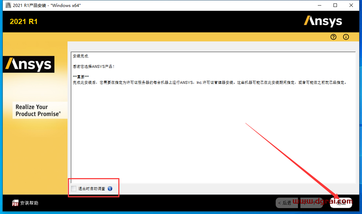Click the Ansys logo in the top header
The image size is (362, 214).
323,21
